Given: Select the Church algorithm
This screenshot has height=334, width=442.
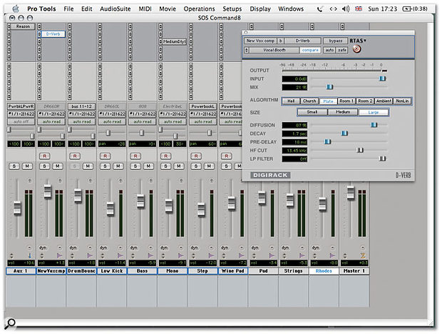Looking at the screenshot, I should tap(309, 101).
